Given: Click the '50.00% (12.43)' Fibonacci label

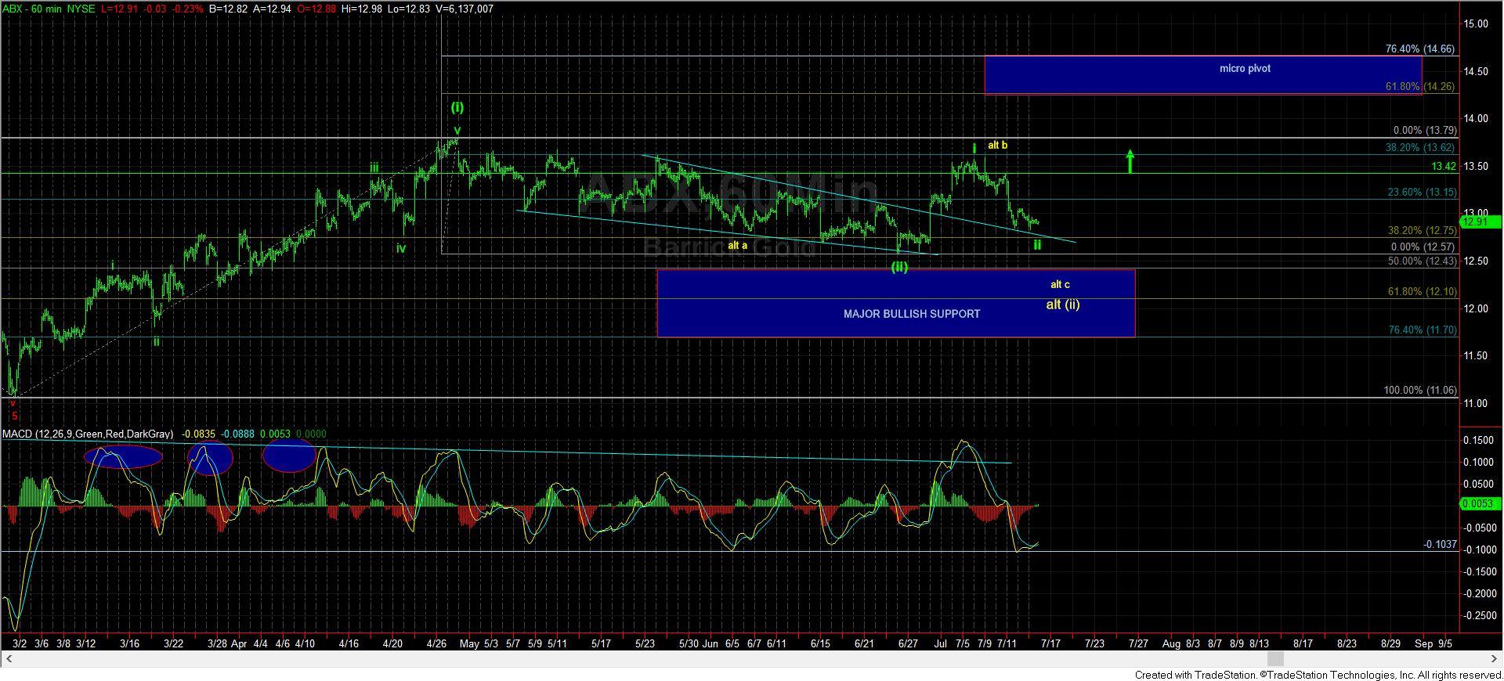Looking at the screenshot, I should point(1423,261).
